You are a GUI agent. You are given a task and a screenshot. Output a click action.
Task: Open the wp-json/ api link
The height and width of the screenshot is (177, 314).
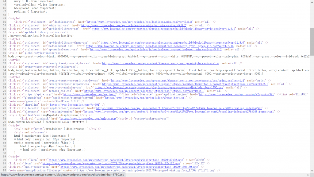(90, 94)
